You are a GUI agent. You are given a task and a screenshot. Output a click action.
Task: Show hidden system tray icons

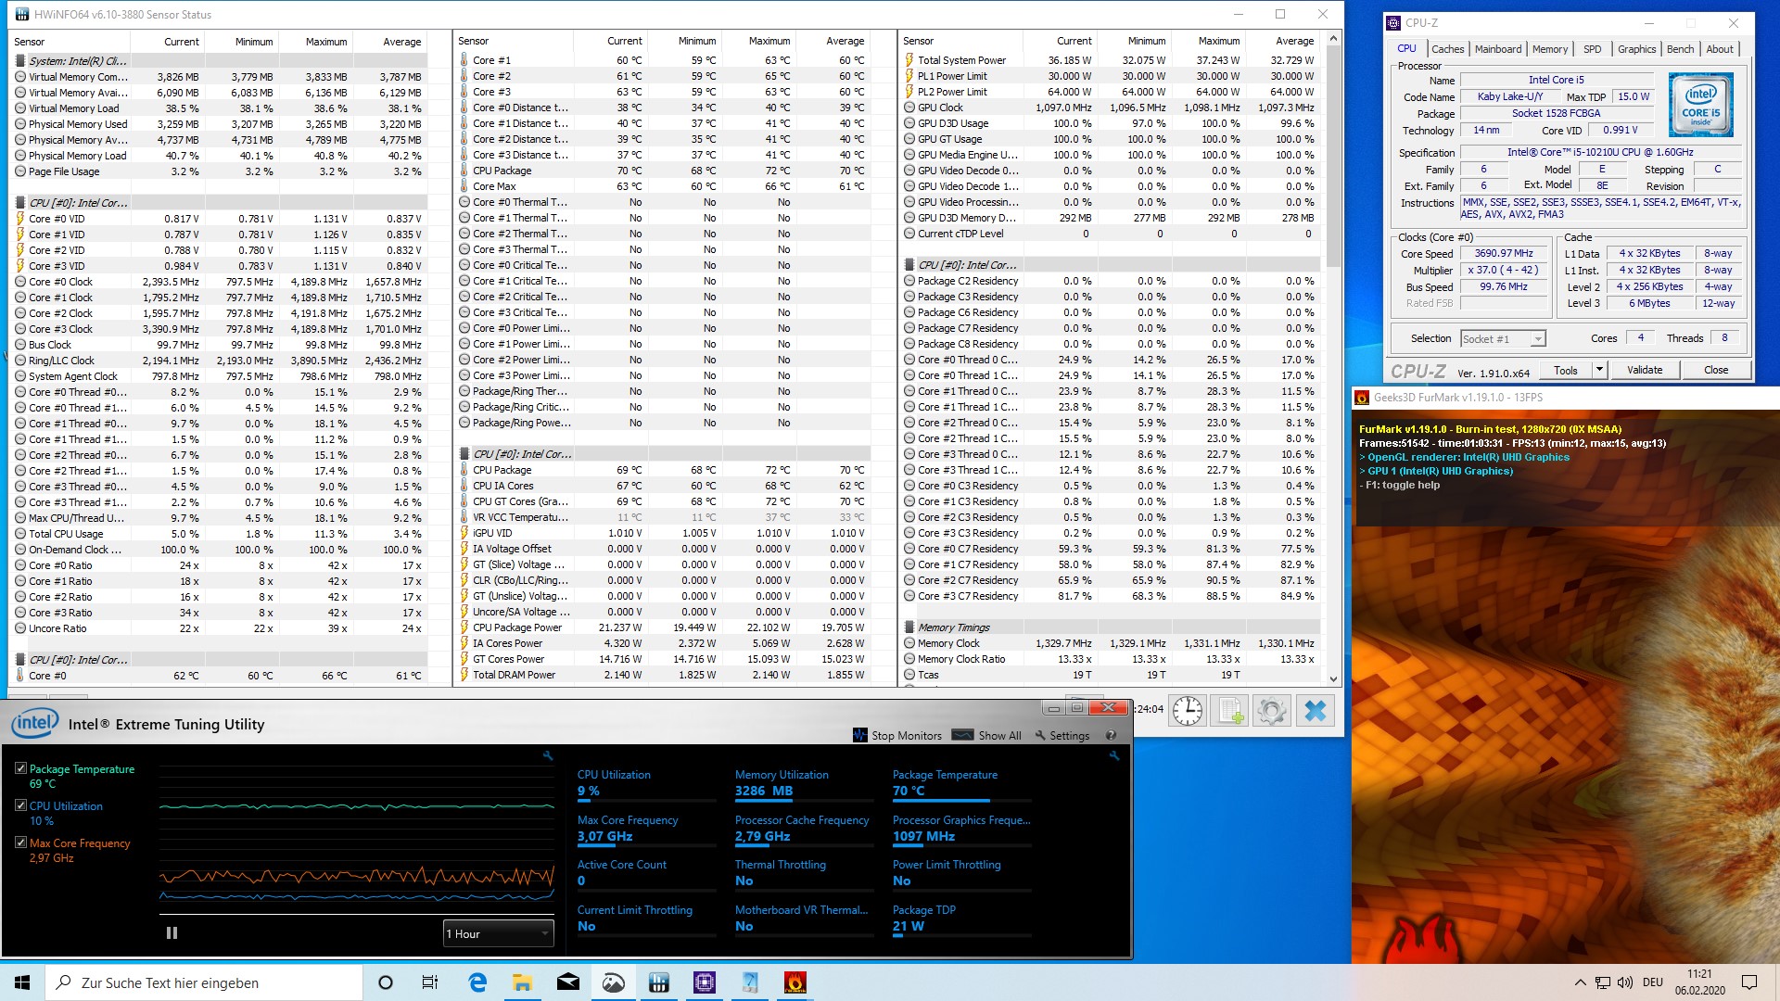(x=1580, y=982)
